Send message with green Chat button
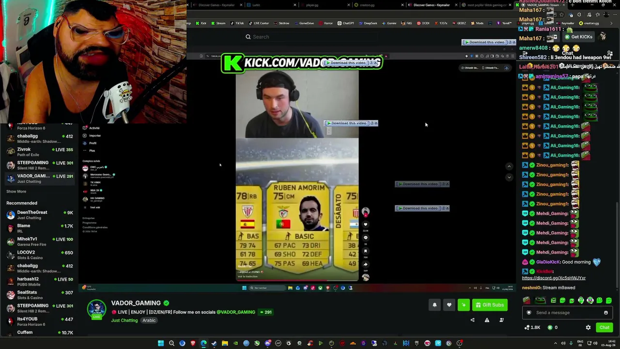This screenshot has width=620, height=349. tap(604, 328)
